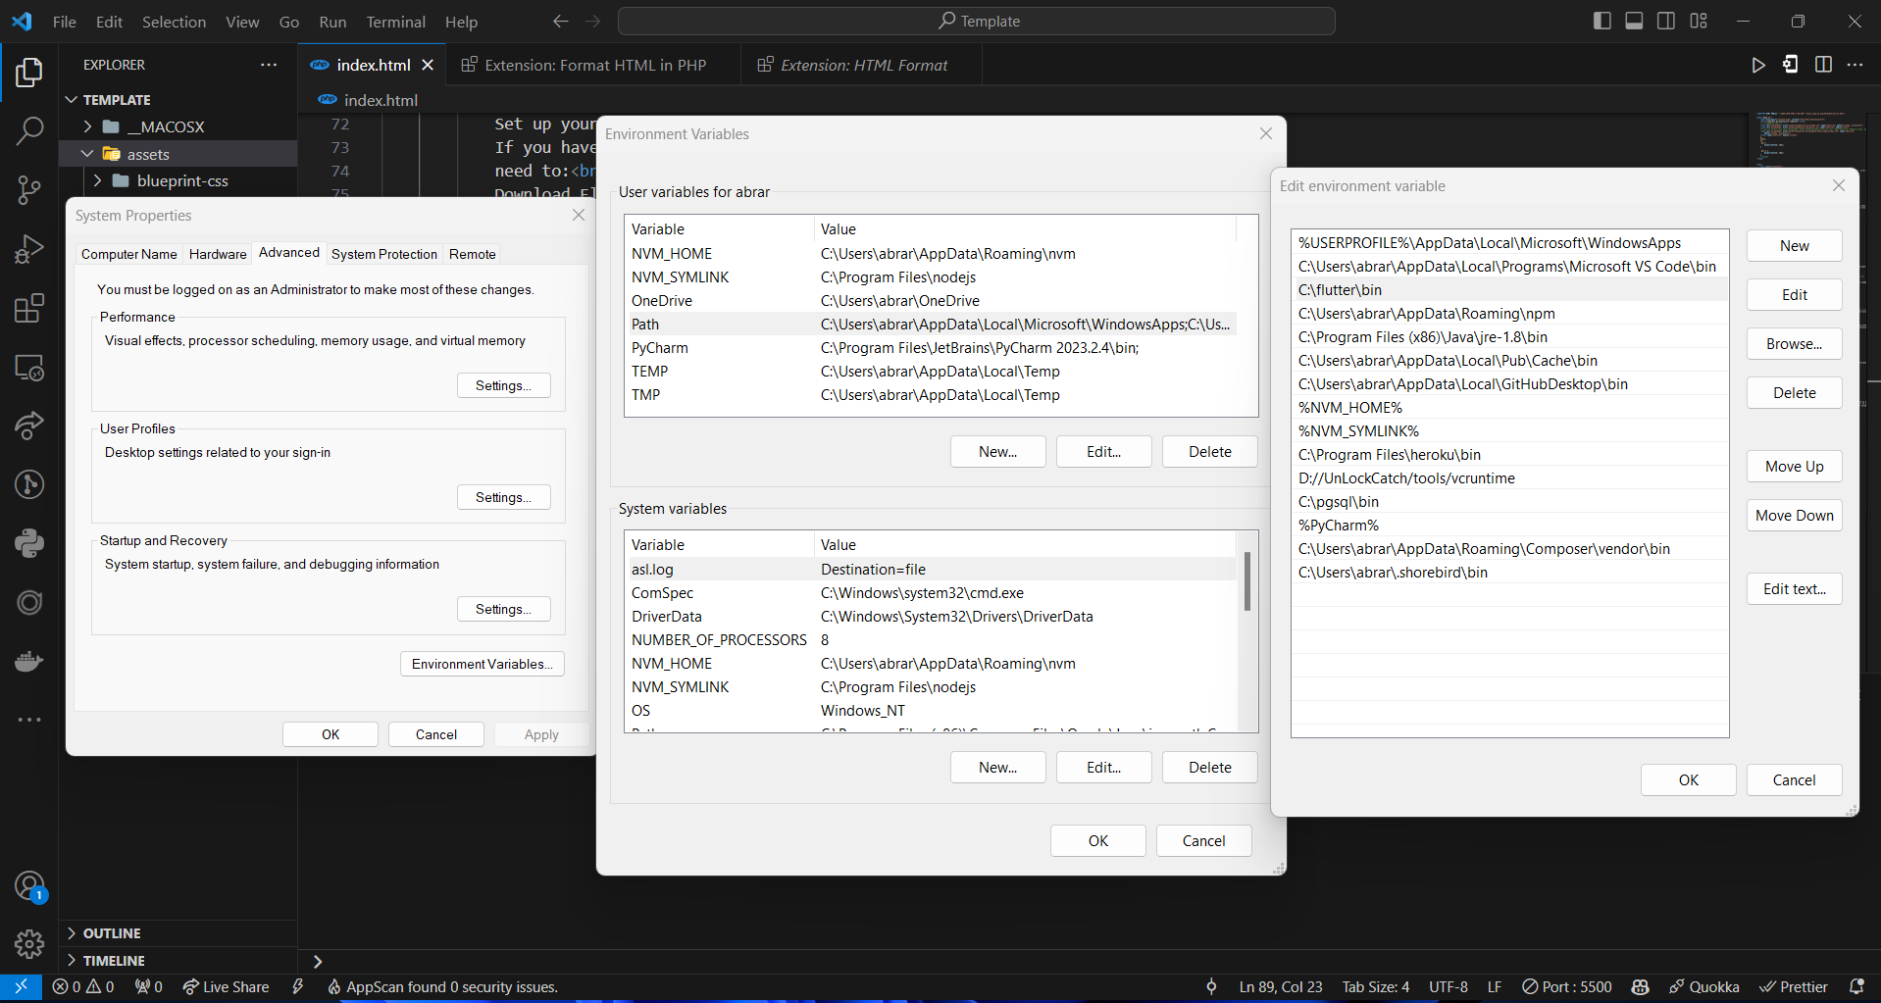
Task: Open the Terminal menu
Action: click(395, 22)
